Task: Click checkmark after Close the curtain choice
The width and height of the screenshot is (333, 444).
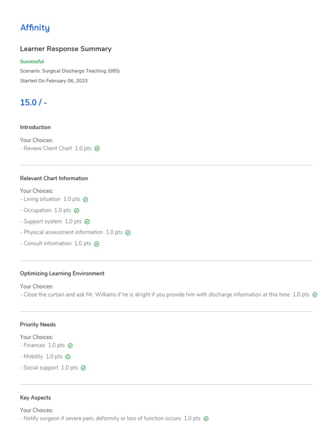Action: point(315,295)
